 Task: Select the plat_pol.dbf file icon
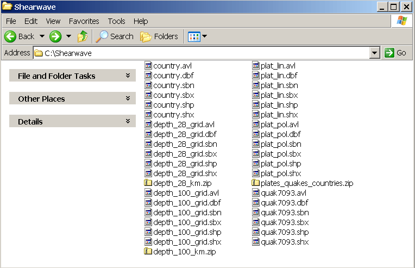256,134
